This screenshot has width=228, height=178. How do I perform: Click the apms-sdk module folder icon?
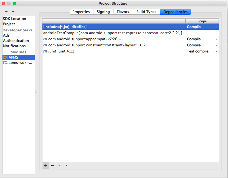[x=5, y=63]
